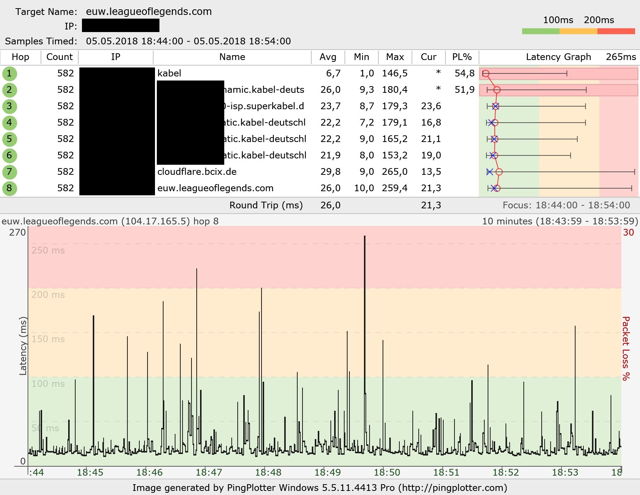Select the Avg column header
Viewport: 640px width, 495px height.
328,57
